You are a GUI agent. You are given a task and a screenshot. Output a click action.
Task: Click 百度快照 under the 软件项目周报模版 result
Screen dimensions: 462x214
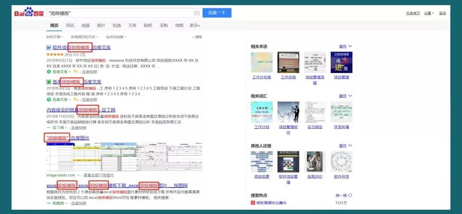pos(89,71)
